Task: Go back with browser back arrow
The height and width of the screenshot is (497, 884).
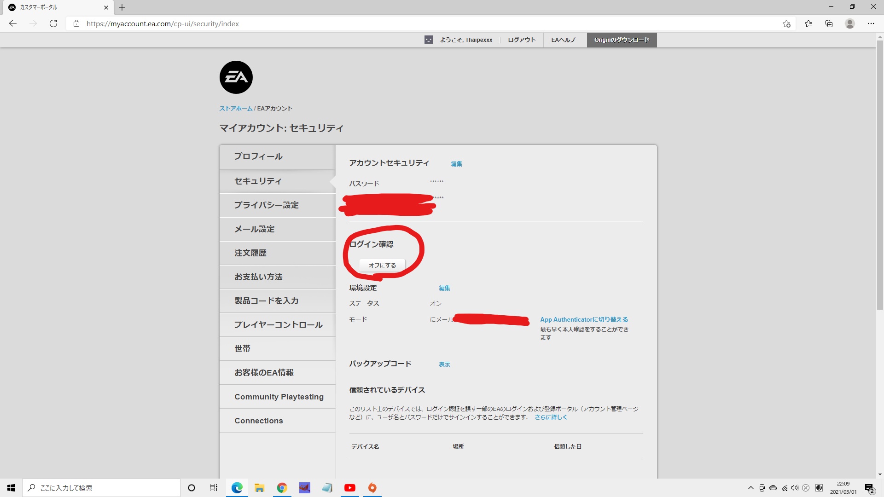Action: pyautogui.click(x=13, y=23)
